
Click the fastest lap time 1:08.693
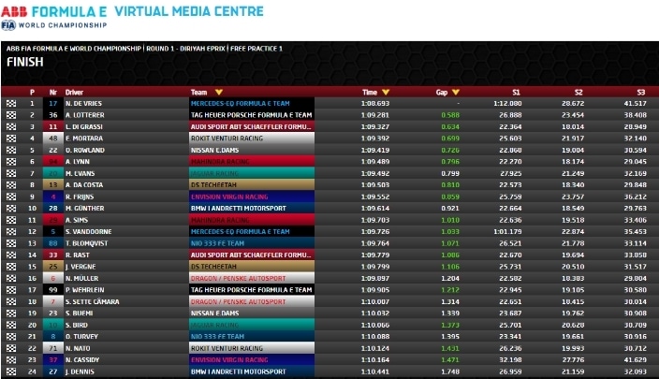[375, 103]
